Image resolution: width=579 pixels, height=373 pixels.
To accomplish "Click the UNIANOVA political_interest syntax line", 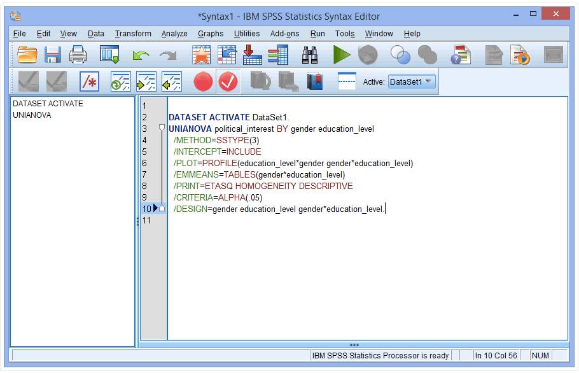I will (271, 129).
